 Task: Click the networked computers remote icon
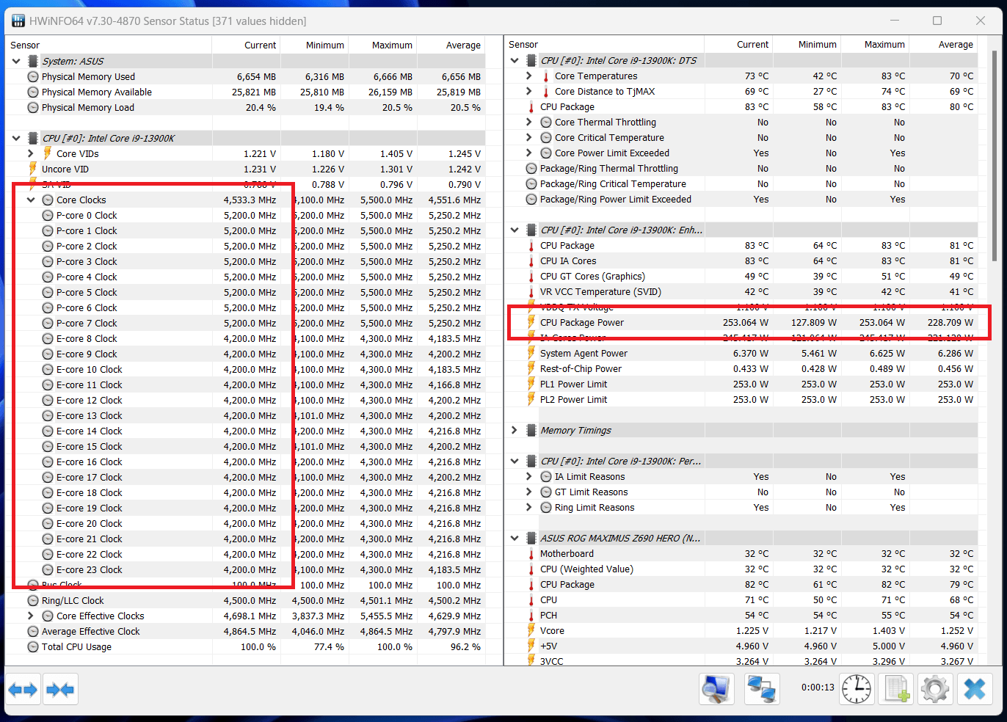tap(762, 690)
